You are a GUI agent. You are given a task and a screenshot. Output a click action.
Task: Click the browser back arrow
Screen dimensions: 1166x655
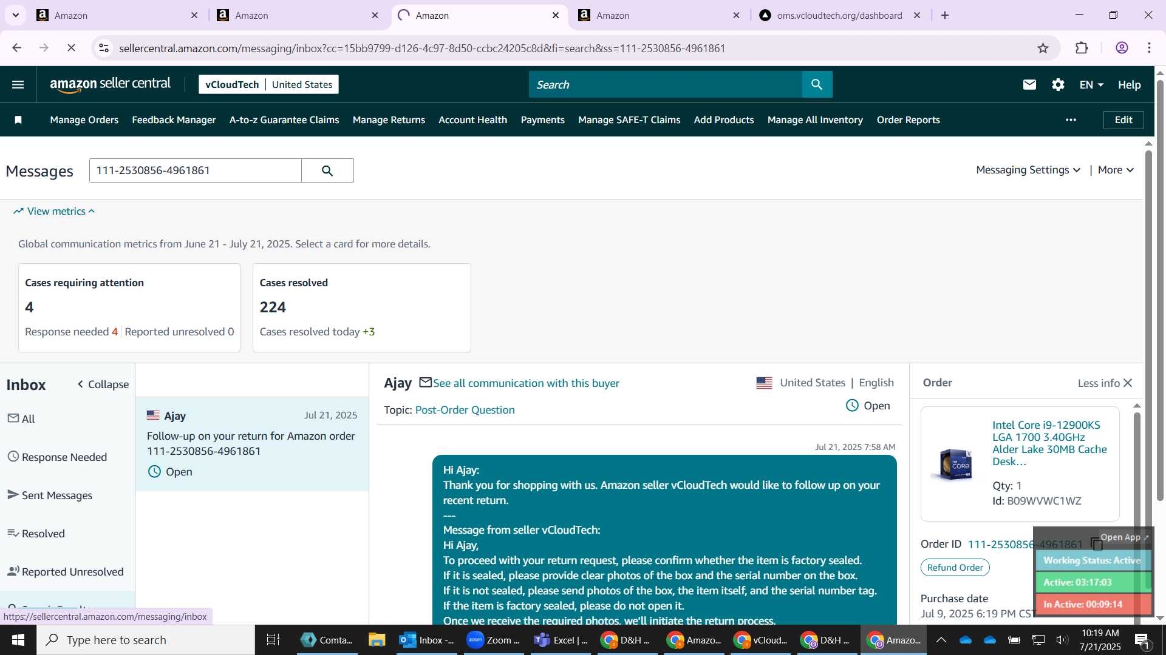(17, 48)
